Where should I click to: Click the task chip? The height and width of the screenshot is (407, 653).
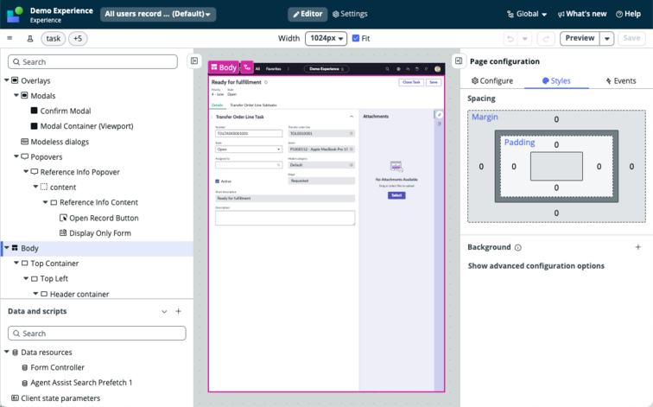(x=54, y=39)
